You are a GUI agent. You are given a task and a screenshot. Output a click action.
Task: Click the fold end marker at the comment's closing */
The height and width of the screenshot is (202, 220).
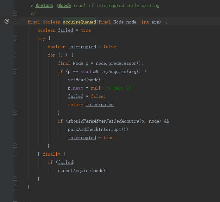click(15, 13)
